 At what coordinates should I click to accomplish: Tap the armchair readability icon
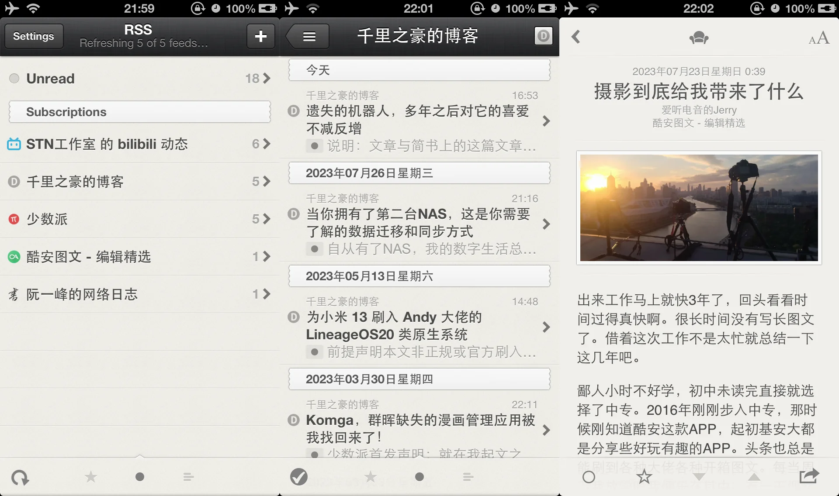tap(699, 38)
